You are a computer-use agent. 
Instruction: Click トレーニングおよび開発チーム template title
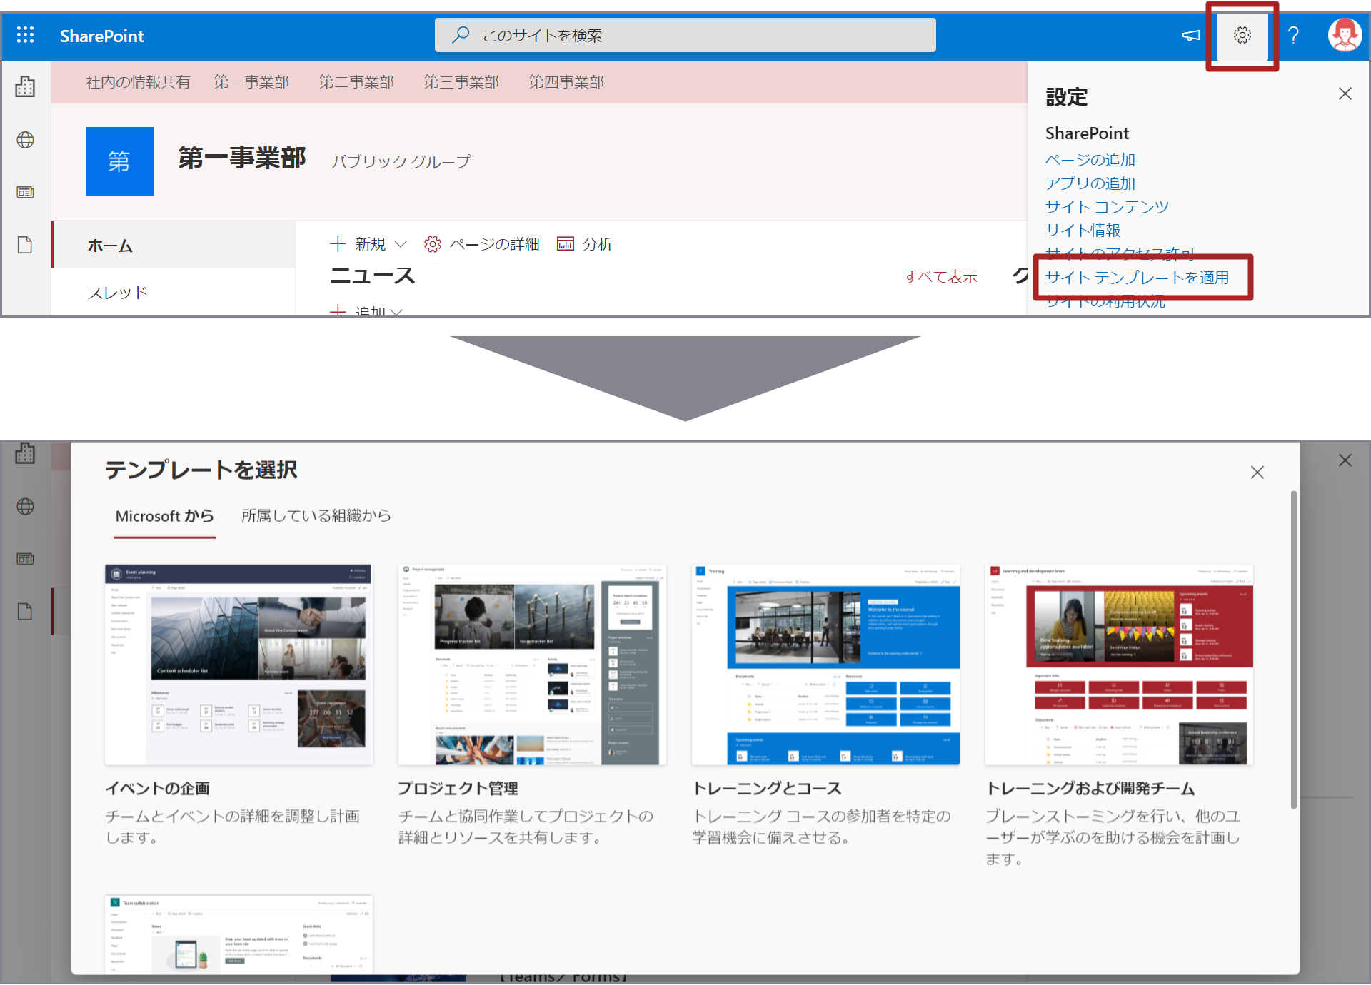coord(1090,789)
